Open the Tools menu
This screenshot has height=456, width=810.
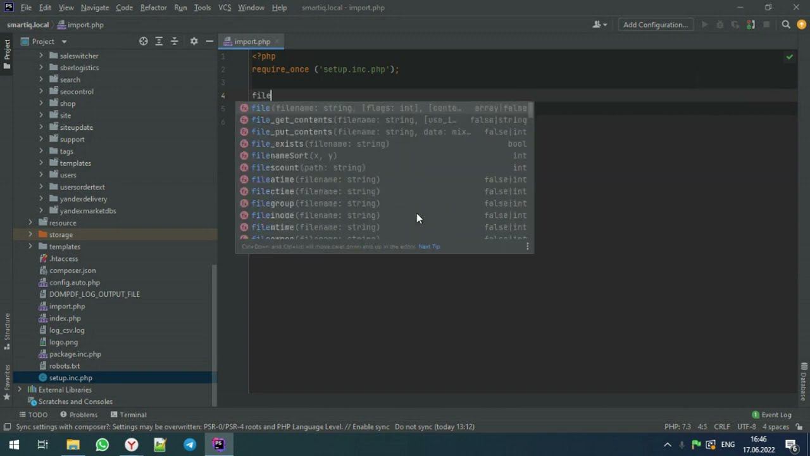pyautogui.click(x=202, y=8)
